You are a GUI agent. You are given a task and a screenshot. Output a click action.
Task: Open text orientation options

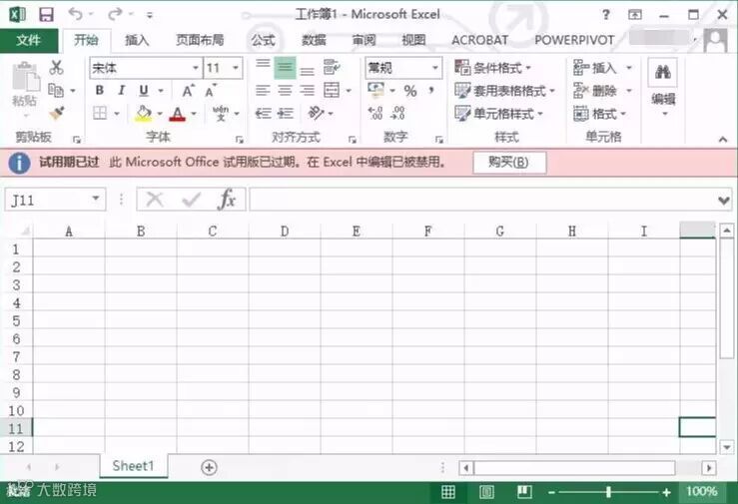tap(316, 113)
